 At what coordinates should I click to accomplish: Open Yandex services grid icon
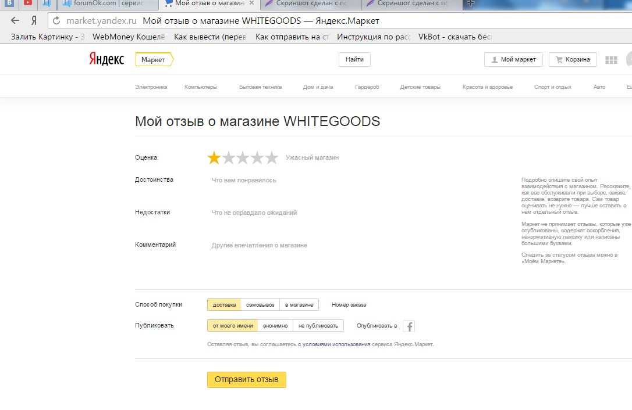[x=611, y=60]
